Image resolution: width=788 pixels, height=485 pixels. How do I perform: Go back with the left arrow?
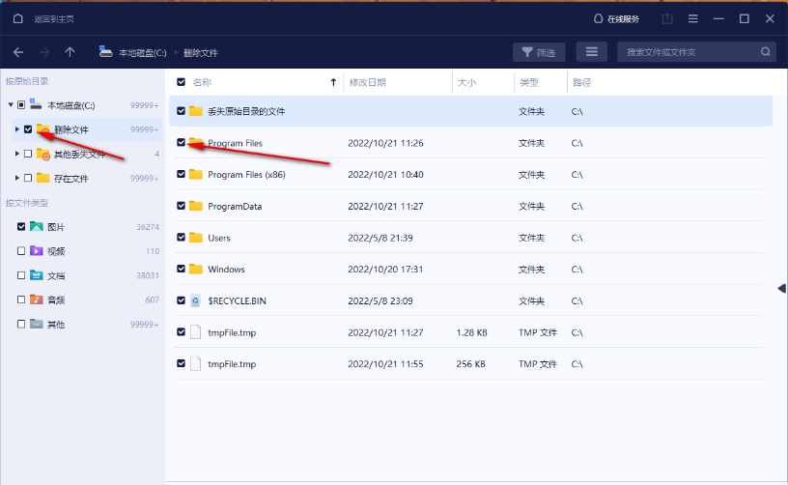(18, 52)
